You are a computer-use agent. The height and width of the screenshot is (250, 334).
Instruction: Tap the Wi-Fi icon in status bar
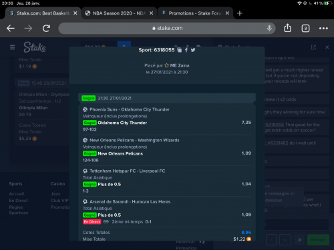[299, 3]
